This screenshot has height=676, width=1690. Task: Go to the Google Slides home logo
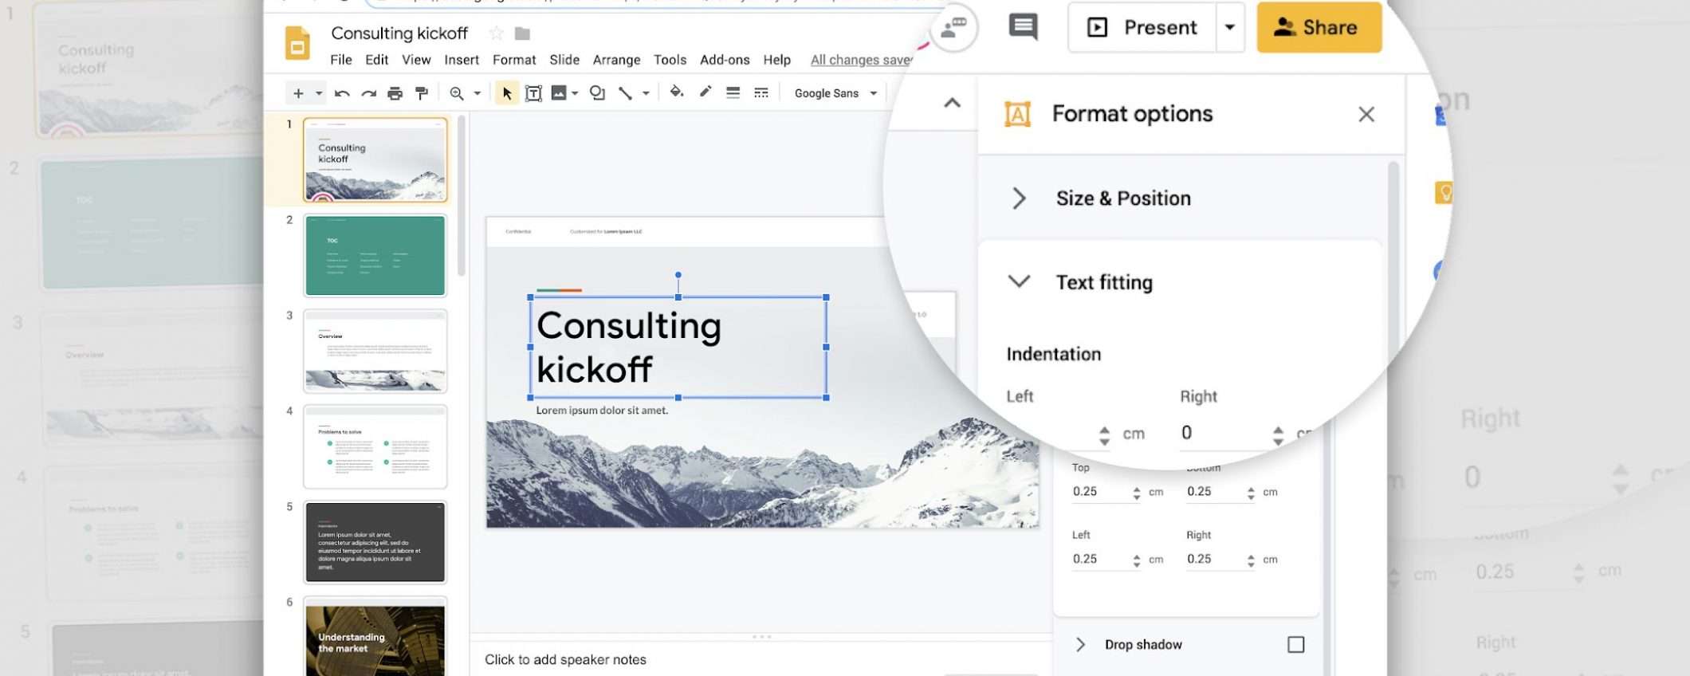pos(297,42)
